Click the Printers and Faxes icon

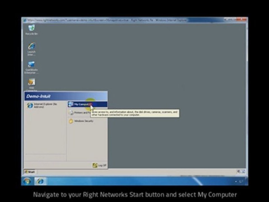(71, 113)
